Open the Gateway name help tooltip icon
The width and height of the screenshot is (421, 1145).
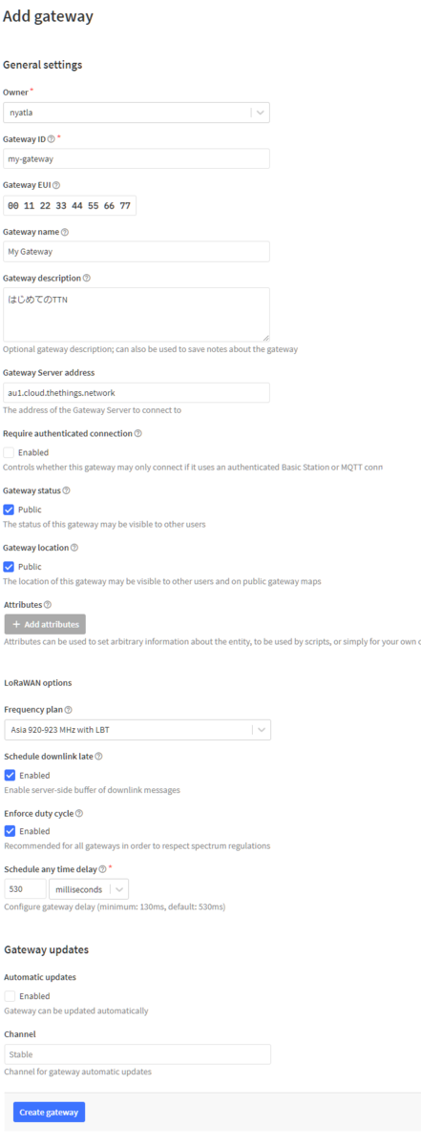[x=65, y=232]
